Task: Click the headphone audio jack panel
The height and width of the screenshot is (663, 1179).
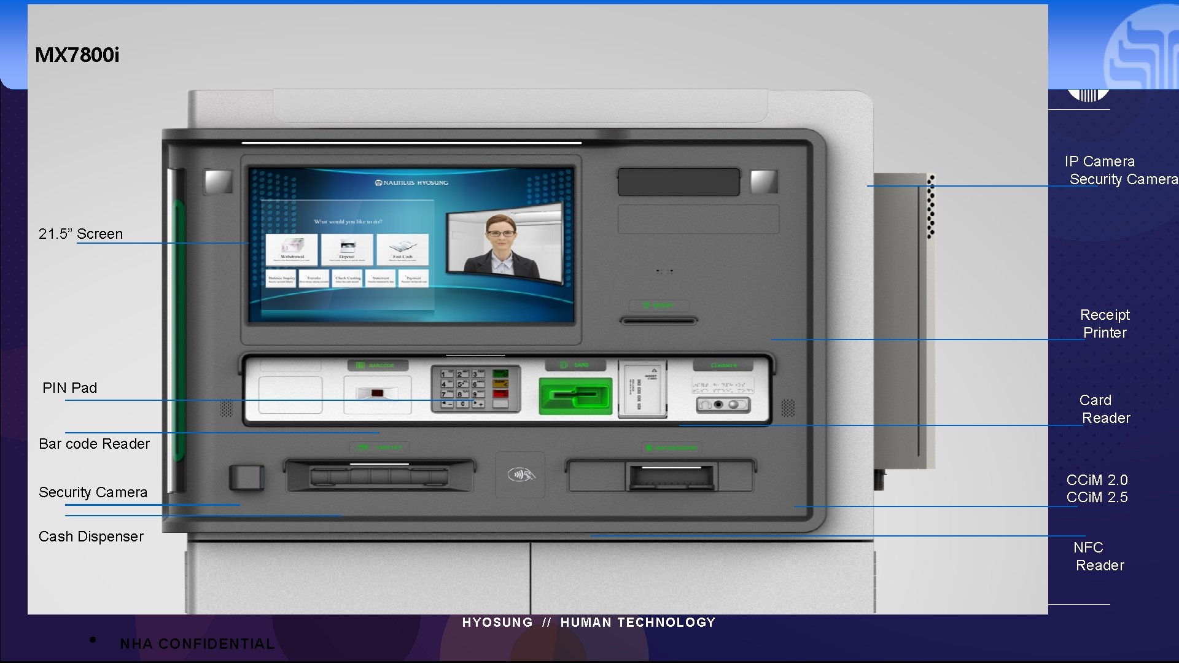Action: coord(723,405)
